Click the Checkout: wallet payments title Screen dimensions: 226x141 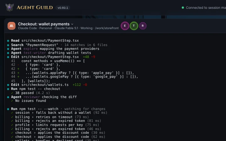(x=44, y=24)
